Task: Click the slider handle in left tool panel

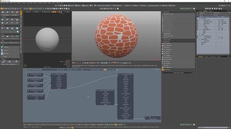Action: [10, 43]
